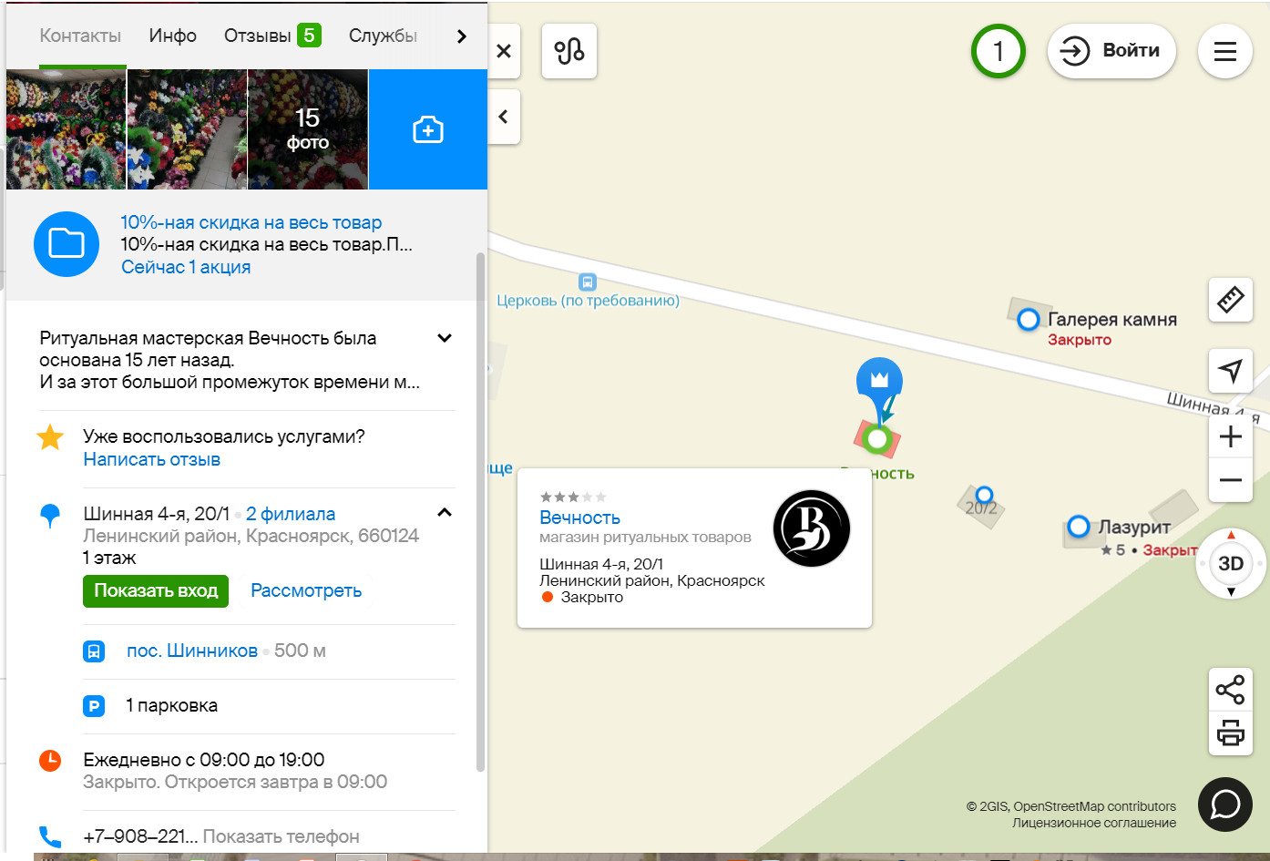Toggle the 3D map view
1270x861 pixels.
pos(1231,564)
